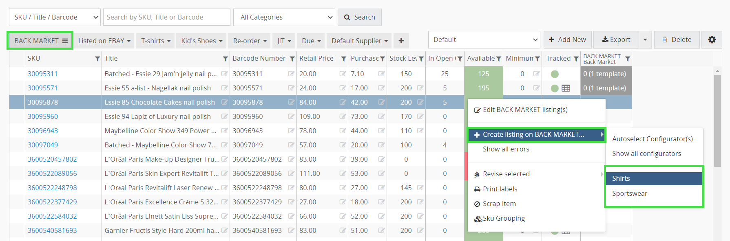Edit barcode of SKU 30095960
The width and height of the screenshot is (730, 241).
pos(291,116)
